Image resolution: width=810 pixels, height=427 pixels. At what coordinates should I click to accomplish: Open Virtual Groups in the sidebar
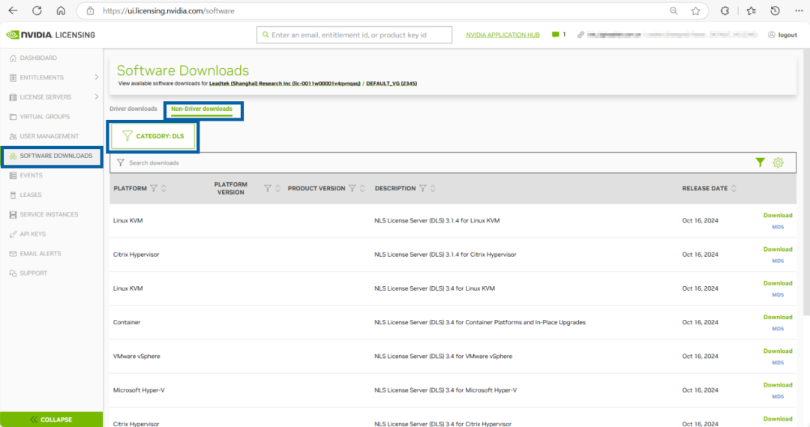pyautogui.click(x=44, y=117)
